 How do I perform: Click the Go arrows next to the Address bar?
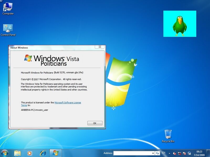coord(157,153)
